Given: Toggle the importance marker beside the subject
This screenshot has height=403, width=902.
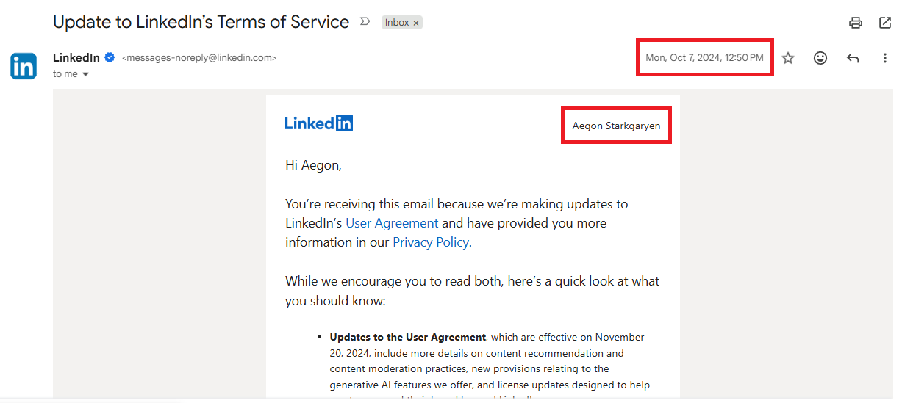Looking at the screenshot, I should click(365, 22).
